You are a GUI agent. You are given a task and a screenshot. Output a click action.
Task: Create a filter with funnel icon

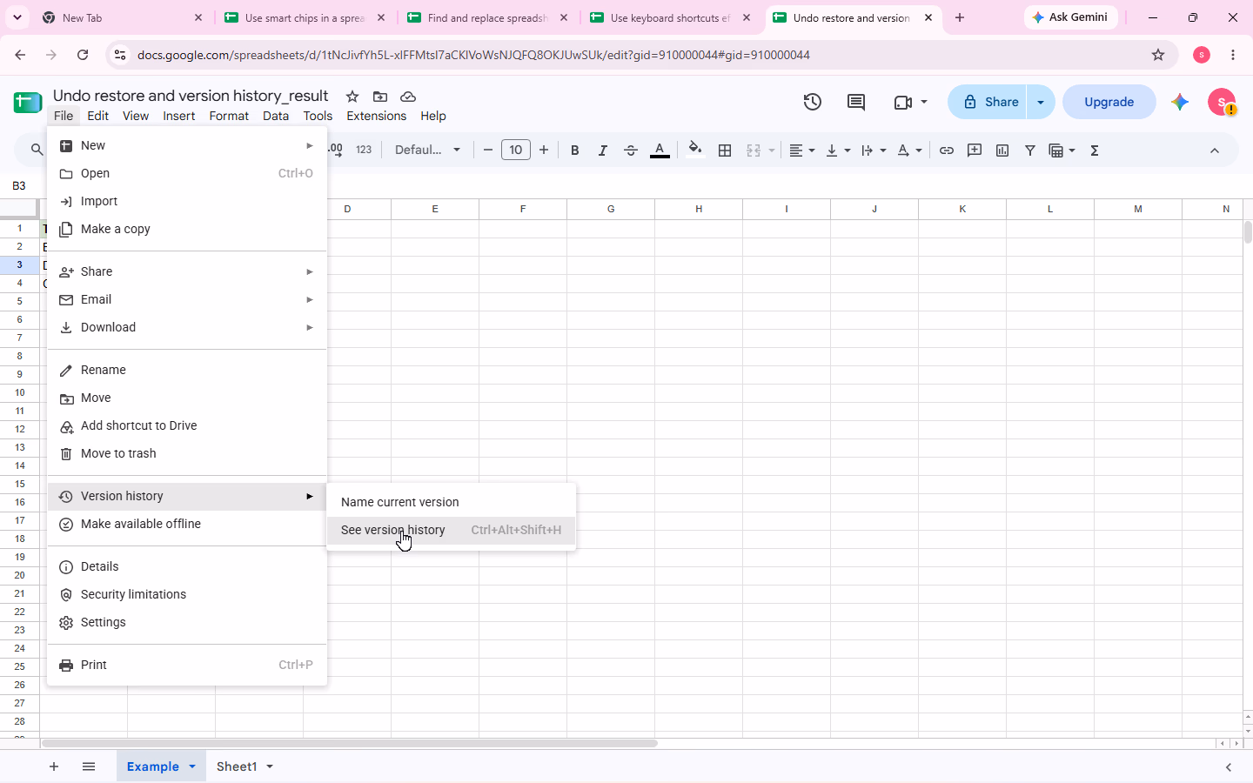(x=1030, y=151)
